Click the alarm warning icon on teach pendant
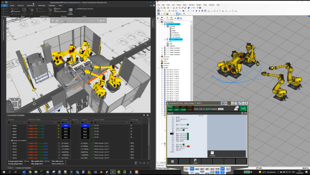Screen dimensions: 310x175 point(236,108)
